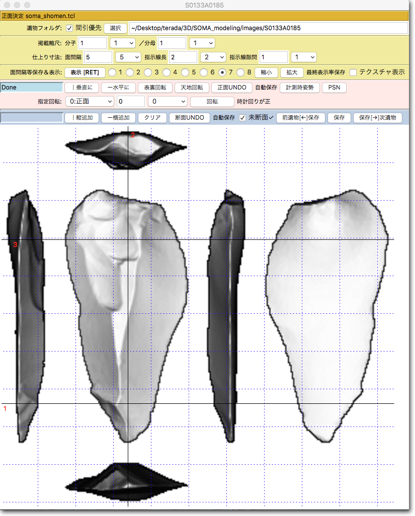The image size is (415, 516).
Task: Click the 保存[→]次遺物 button
Action: click(378, 118)
